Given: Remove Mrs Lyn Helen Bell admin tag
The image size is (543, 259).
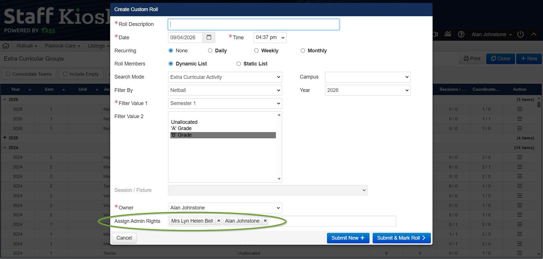Looking at the screenshot, I should [219, 221].
